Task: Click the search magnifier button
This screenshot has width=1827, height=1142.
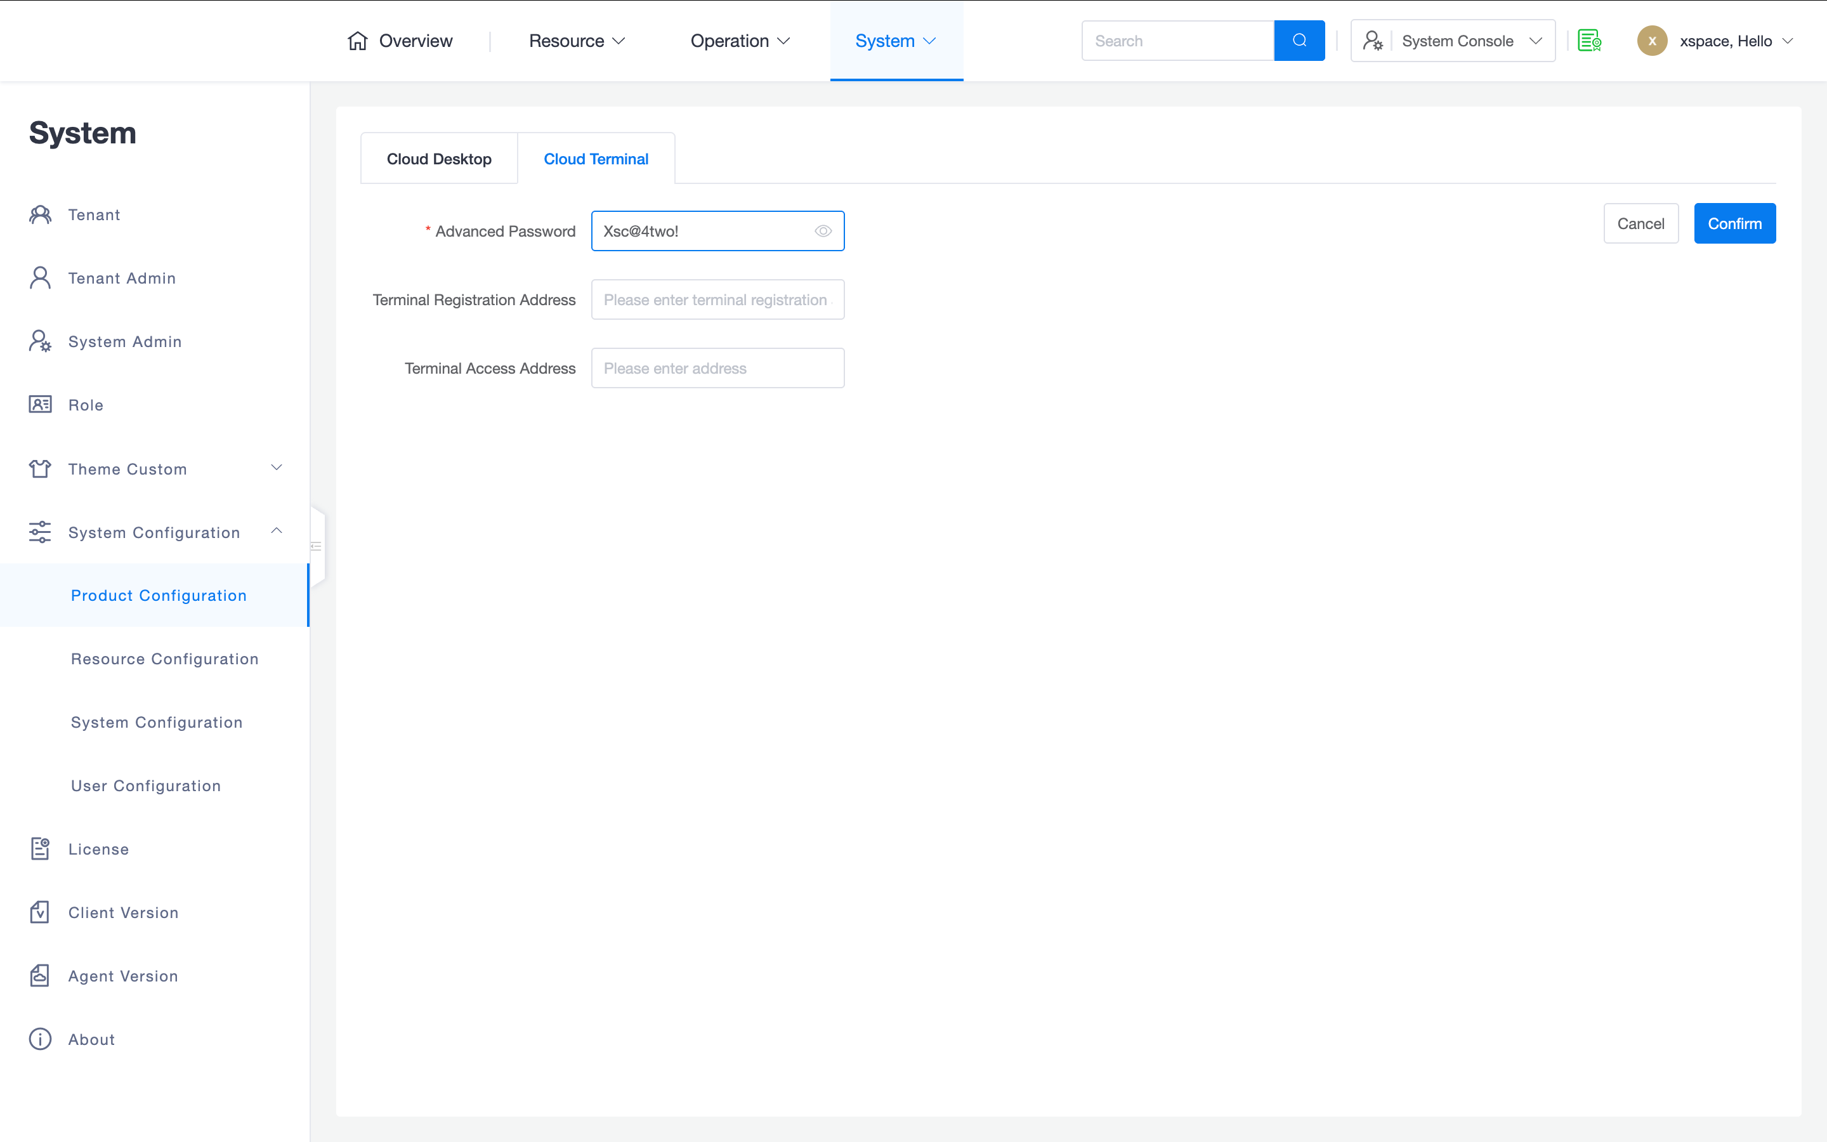Action: tap(1299, 41)
